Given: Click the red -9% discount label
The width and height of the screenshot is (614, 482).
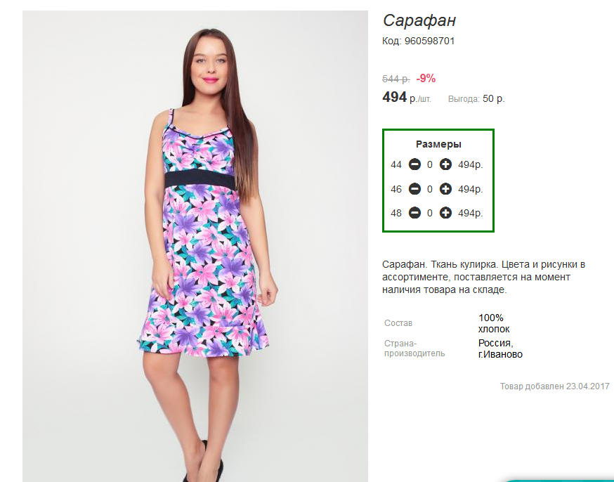Looking at the screenshot, I should coord(426,79).
